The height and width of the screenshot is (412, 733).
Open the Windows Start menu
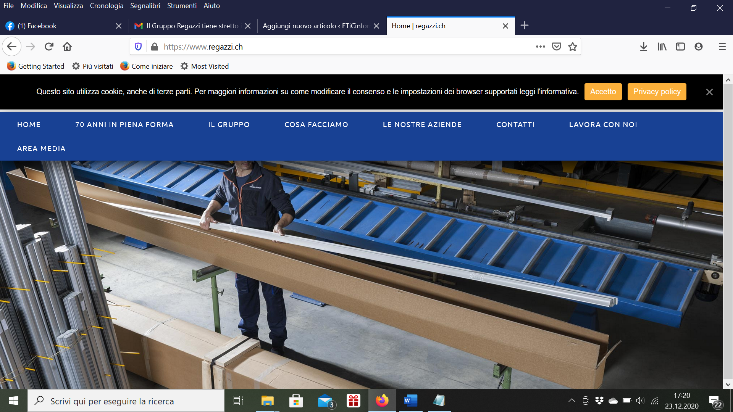14,401
